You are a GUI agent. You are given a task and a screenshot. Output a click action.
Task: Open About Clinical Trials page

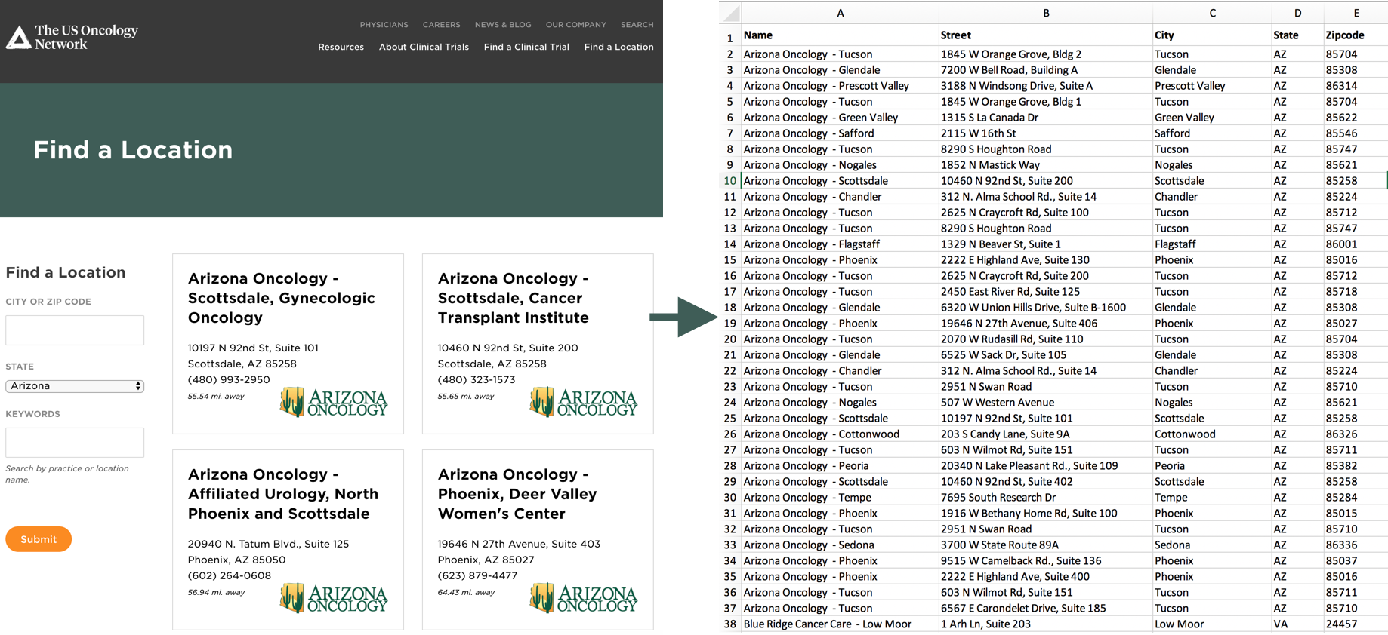424,47
